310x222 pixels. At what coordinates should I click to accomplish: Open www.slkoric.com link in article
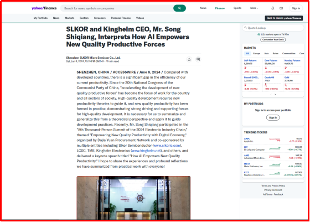click(x=167, y=146)
